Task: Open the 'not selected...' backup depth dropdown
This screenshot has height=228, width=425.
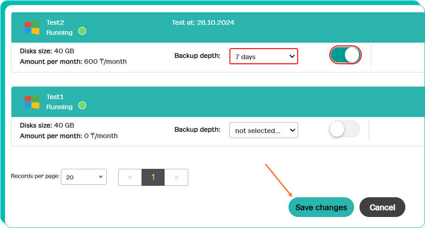Action: click(x=264, y=130)
